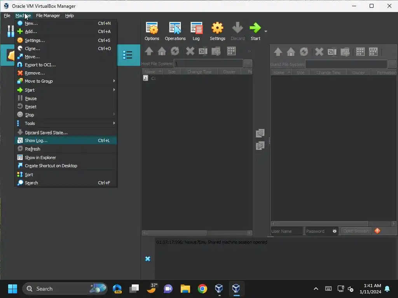Screen dimensions: 398x298
Task: Click the orange warning icon near Open Session
Action: pyautogui.click(x=377, y=231)
